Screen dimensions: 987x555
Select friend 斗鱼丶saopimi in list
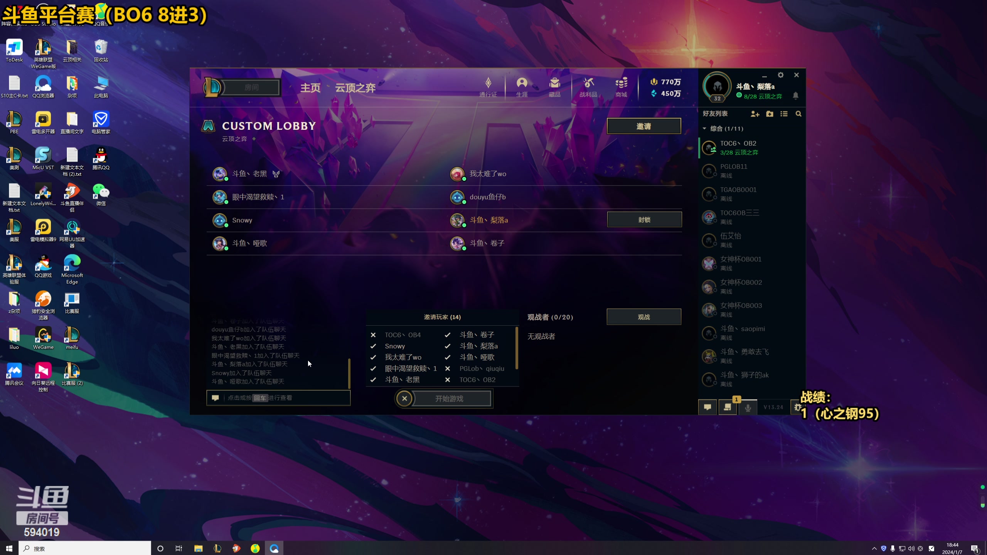tap(752, 333)
